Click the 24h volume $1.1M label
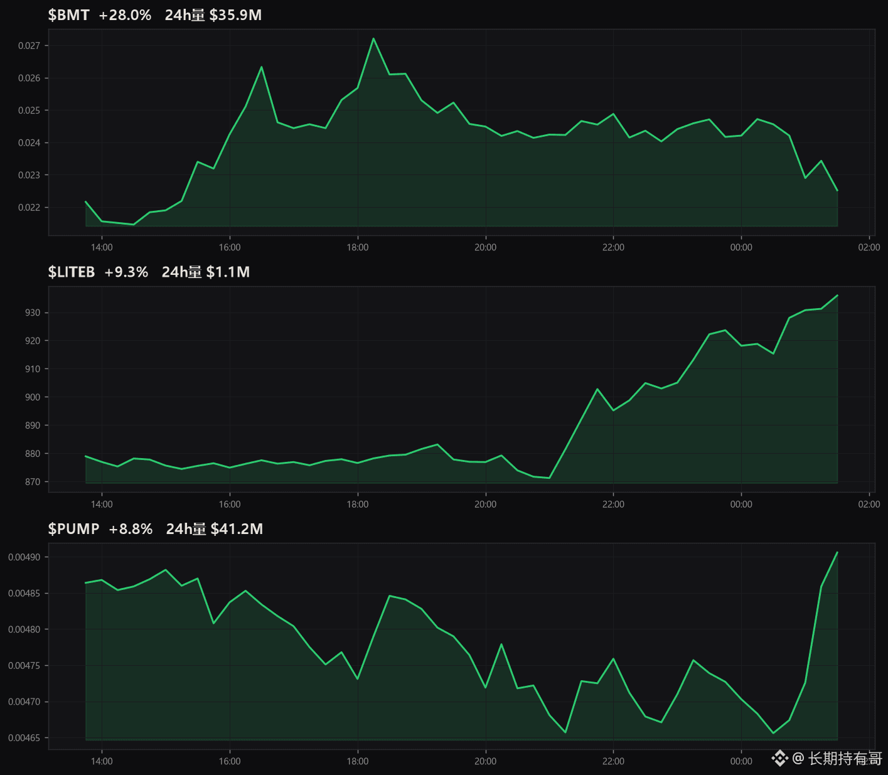888x775 pixels. pyautogui.click(x=206, y=272)
